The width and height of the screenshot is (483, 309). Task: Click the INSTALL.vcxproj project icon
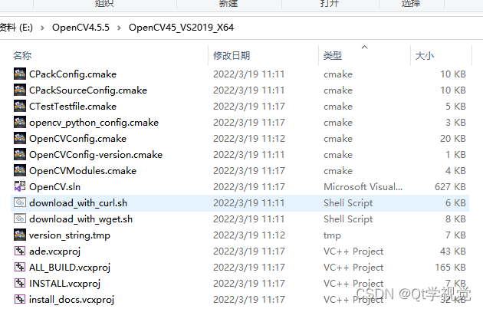[20, 283]
